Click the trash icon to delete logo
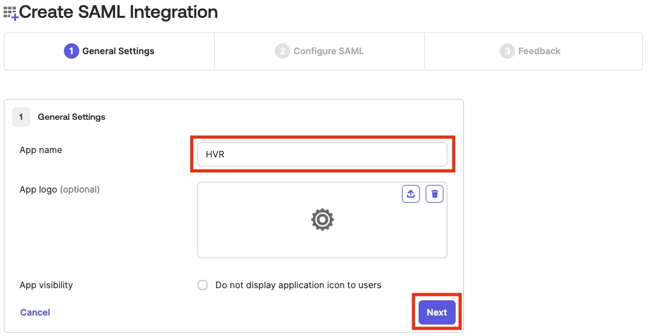648x336 pixels. pyautogui.click(x=435, y=194)
